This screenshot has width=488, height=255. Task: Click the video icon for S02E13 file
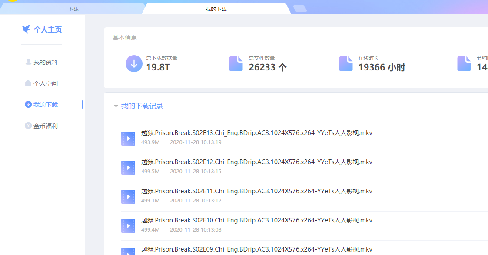(x=128, y=139)
